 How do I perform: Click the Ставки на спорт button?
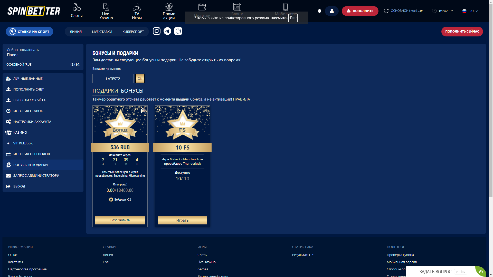pyautogui.click(x=29, y=32)
